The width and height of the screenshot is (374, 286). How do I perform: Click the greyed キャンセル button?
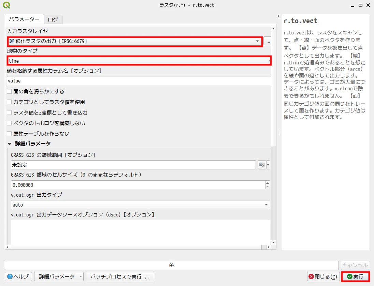click(x=355, y=265)
